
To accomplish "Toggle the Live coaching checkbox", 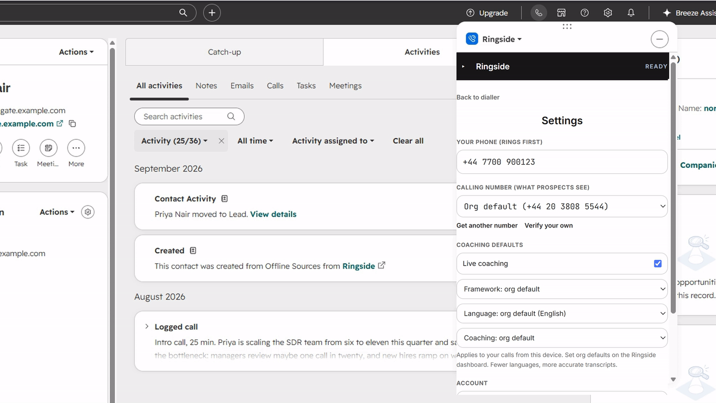I will [x=658, y=264].
